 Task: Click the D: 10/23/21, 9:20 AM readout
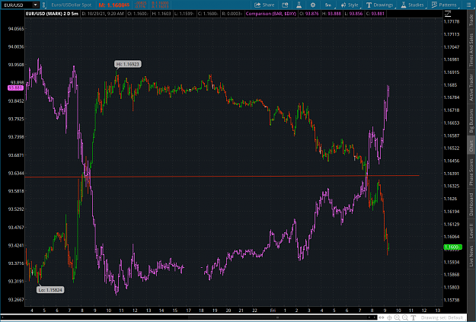[103, 14]
